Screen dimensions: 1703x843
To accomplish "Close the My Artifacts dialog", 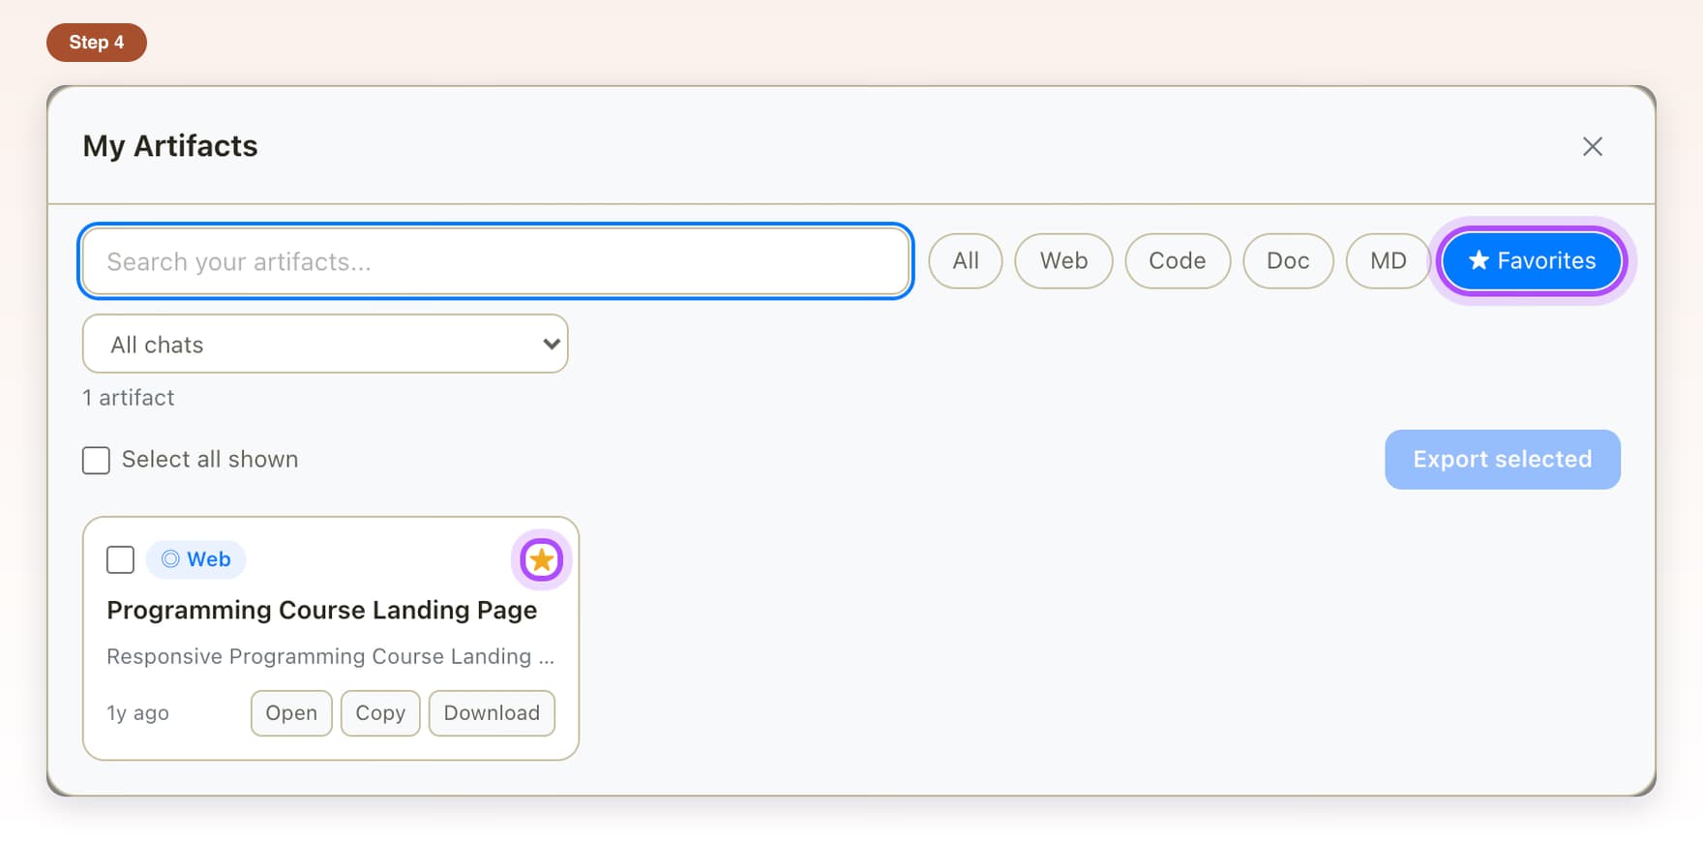I will point(1592,146).
